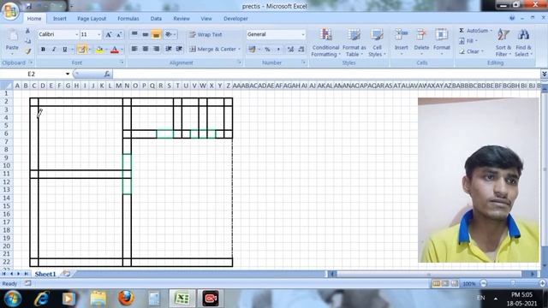Toggle Align Text Left
Viewport: 548px width, 308px height.
134,49
